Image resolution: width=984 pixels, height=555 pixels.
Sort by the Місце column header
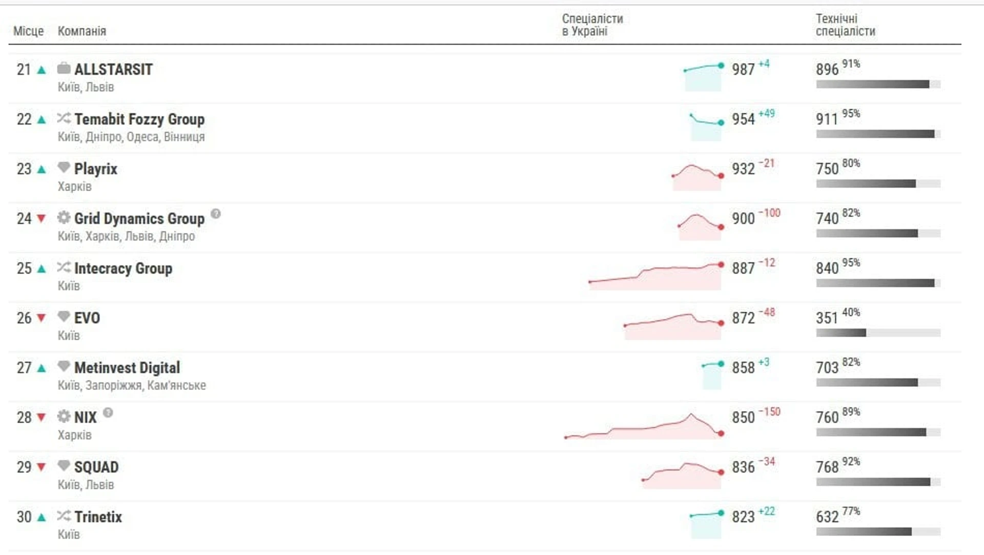point(28,31)
